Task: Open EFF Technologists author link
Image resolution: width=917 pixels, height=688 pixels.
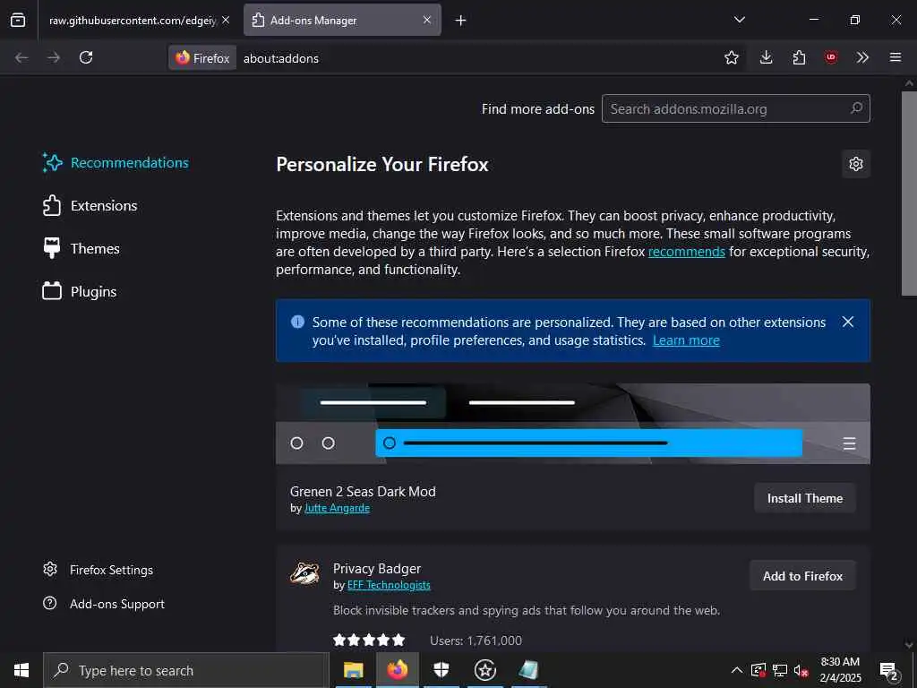Action: point(389,585)
